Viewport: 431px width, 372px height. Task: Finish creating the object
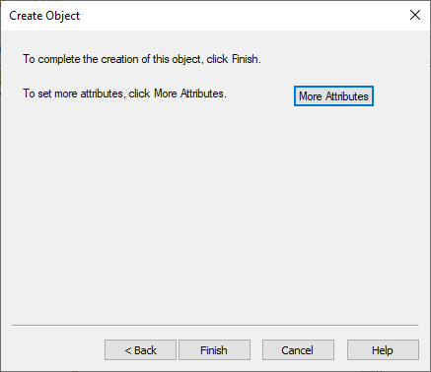click(x=214, y=350)
